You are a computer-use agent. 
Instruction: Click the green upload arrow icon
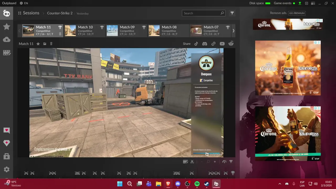click(x=300, y=3)
